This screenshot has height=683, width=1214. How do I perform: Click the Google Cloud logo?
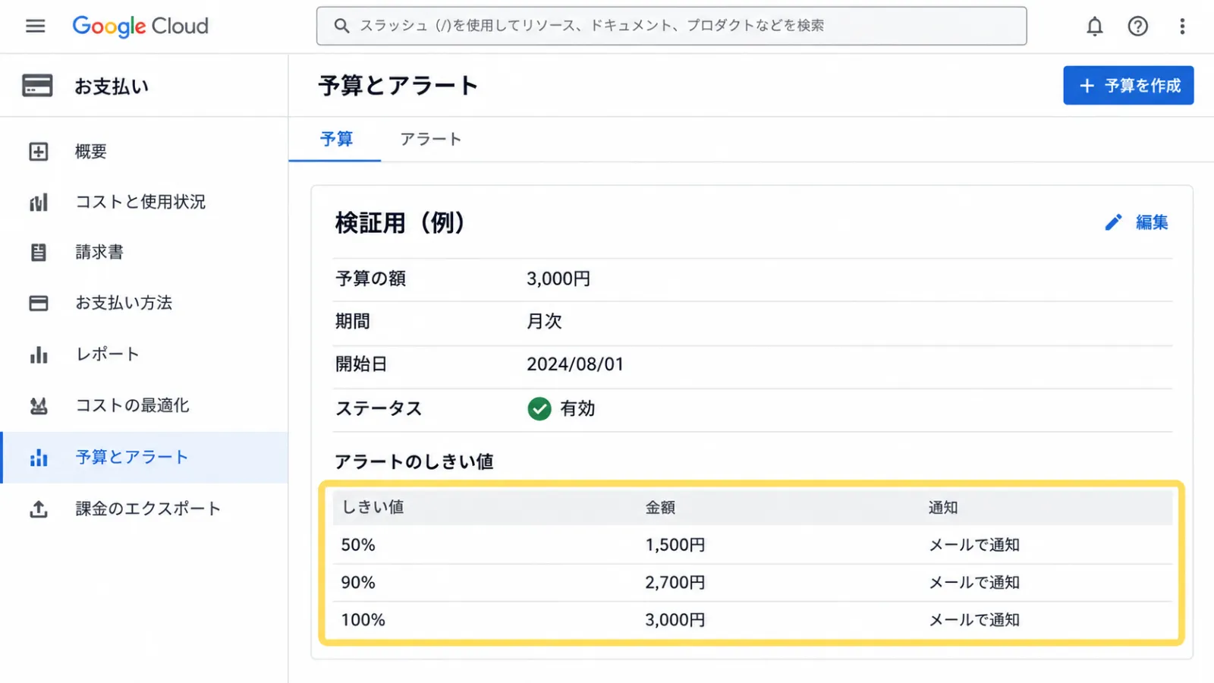140,26
